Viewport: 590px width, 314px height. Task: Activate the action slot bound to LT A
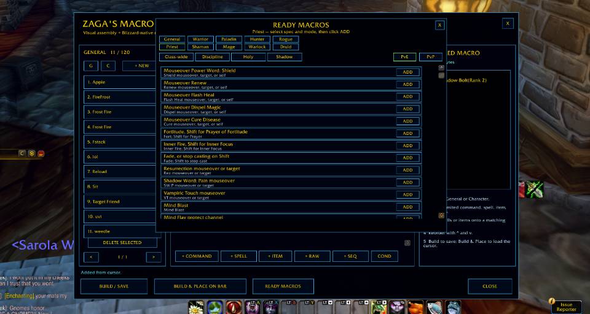pyautogui.click(x=253, y=307)
